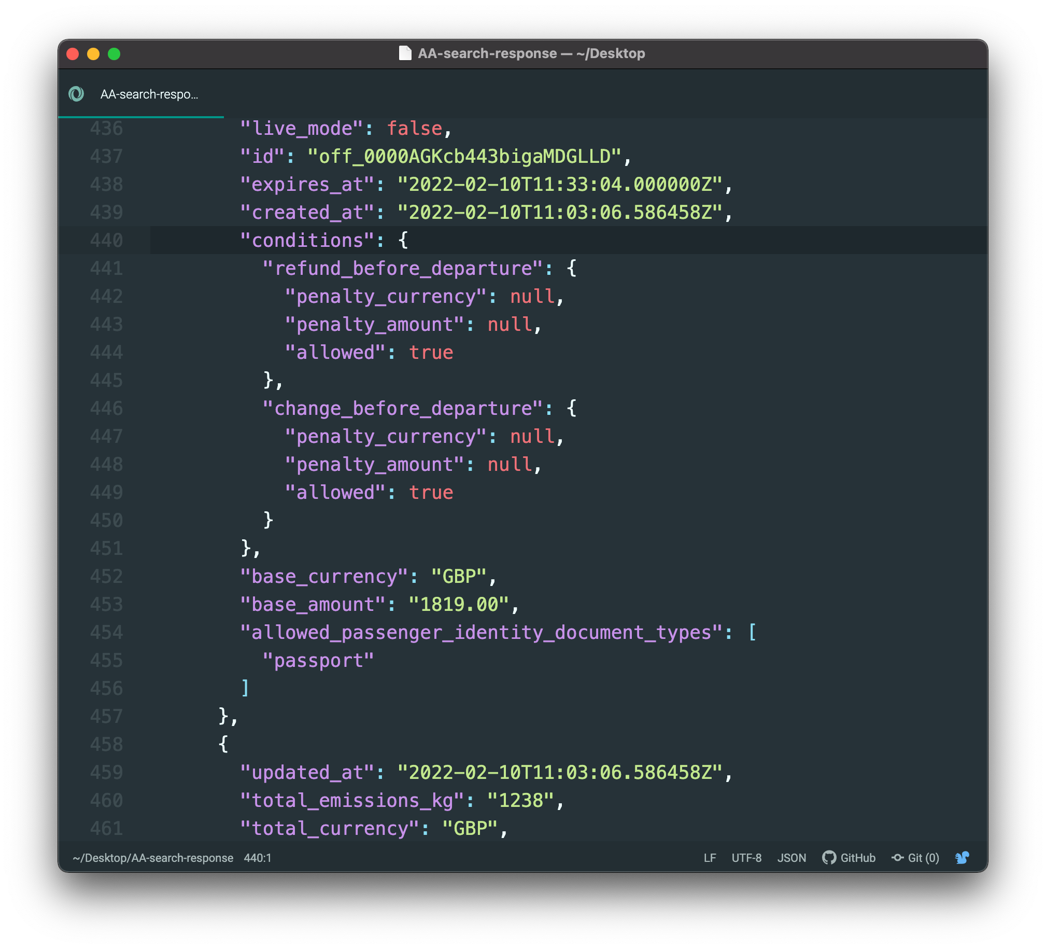Viewport: 1046px width, 949px height.
Task: Click the false value on line 436
Action: [x=415, y=128]
